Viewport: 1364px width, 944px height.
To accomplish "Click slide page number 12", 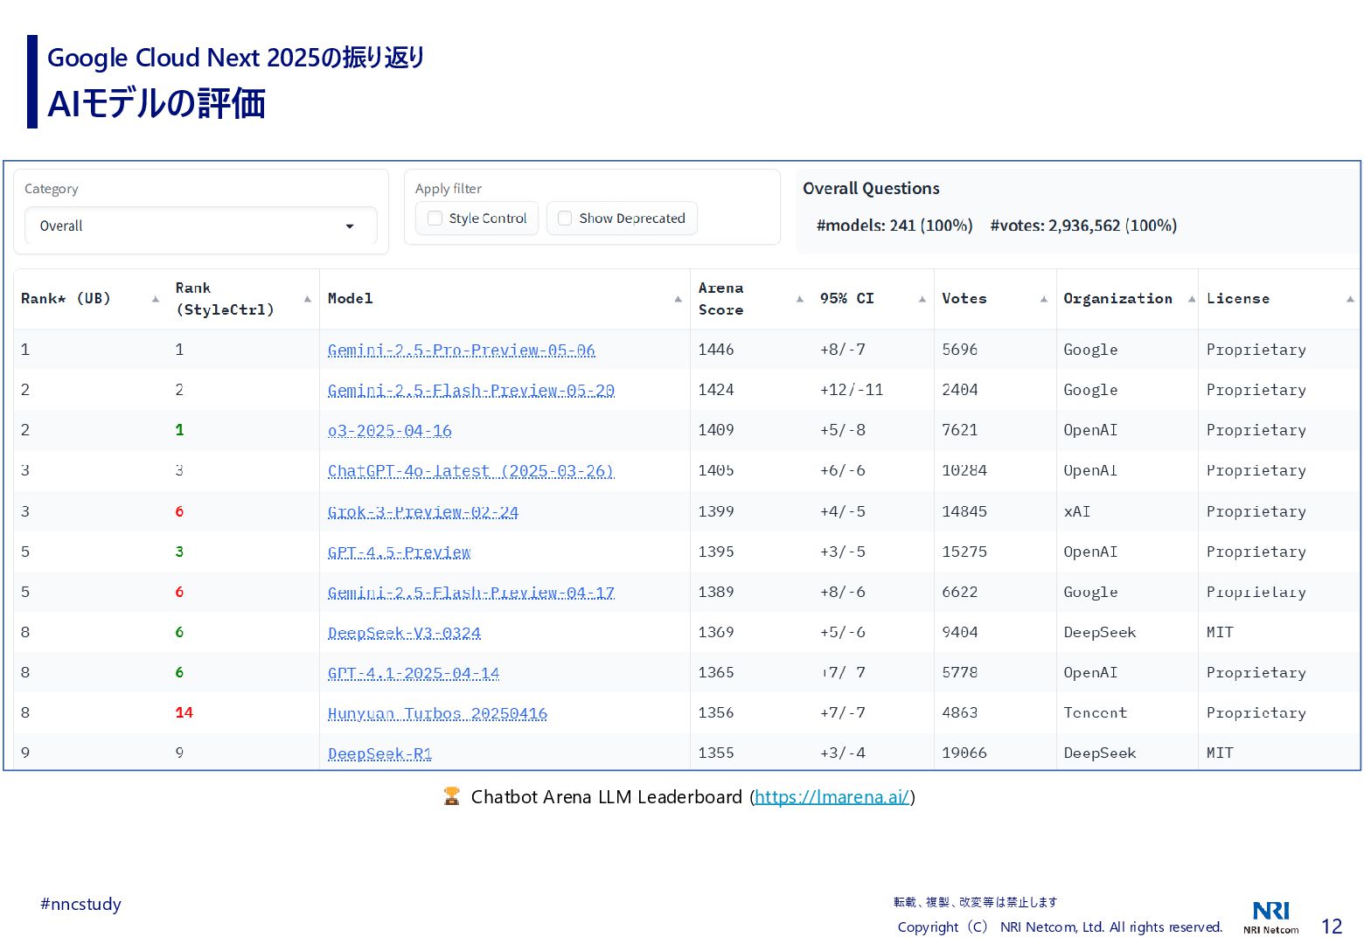I will tap(1331, 927).
